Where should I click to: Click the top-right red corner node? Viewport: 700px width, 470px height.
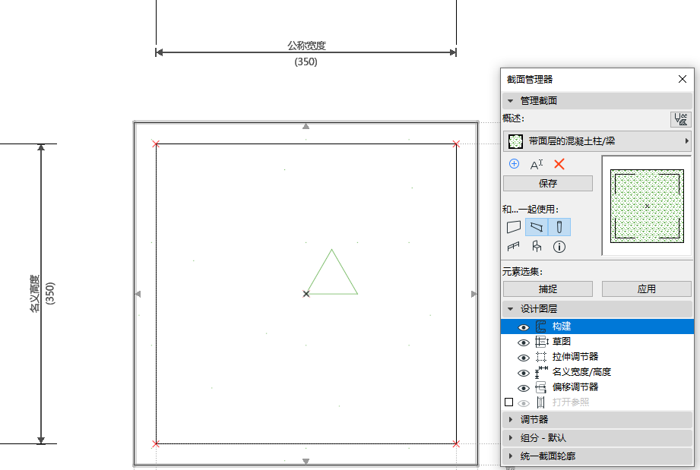456,144
